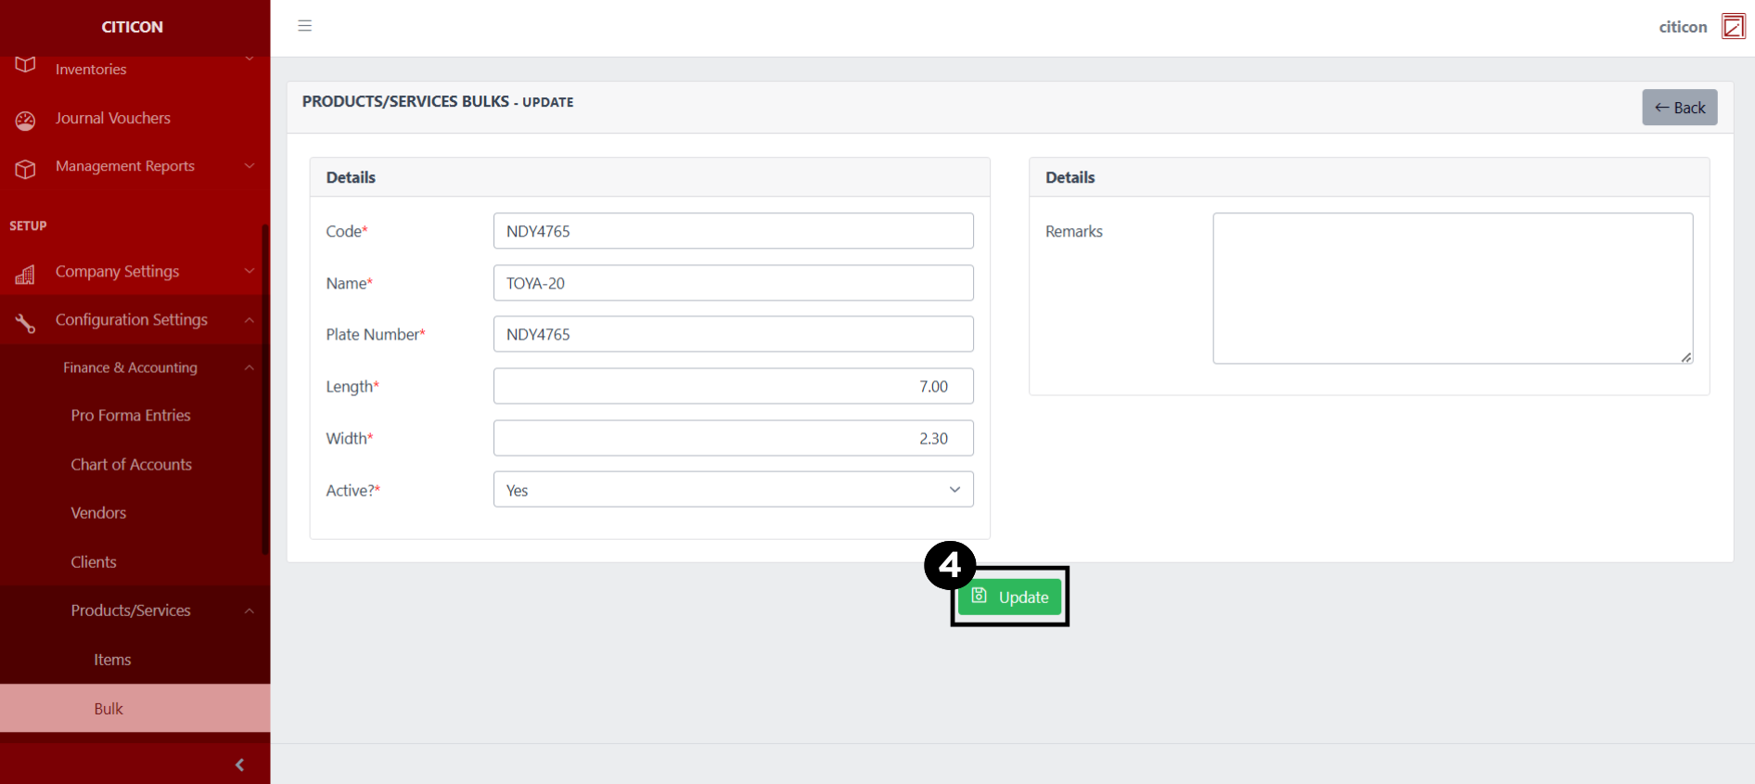Click the Inventories book icon
Screen dimensions: 1755x784
tap(25, 65)
